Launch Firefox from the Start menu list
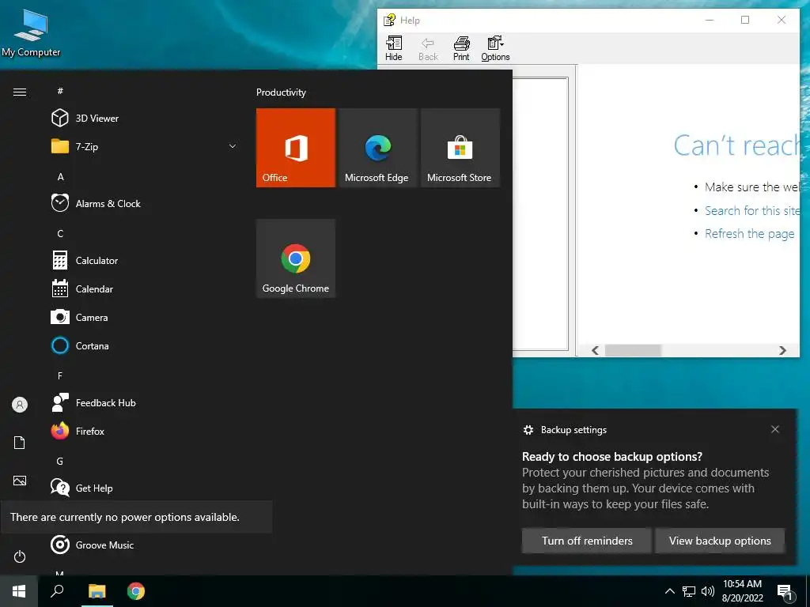The height and width of the screenshot is (607, 810). point(145,431)
